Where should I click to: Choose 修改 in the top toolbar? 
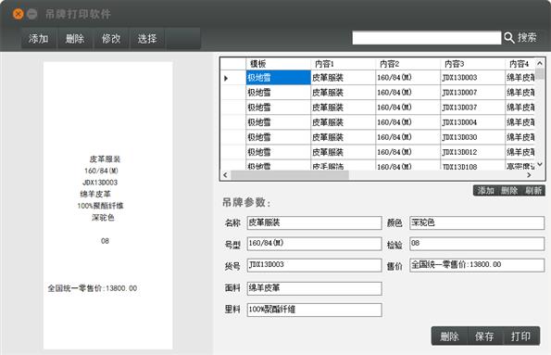pos(111,38)
